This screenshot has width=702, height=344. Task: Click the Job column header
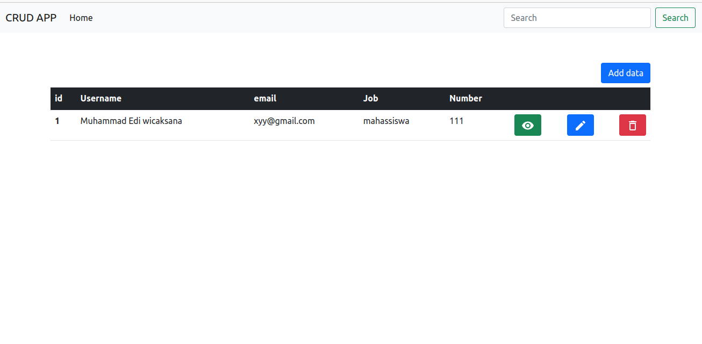[x=370, y=98]
